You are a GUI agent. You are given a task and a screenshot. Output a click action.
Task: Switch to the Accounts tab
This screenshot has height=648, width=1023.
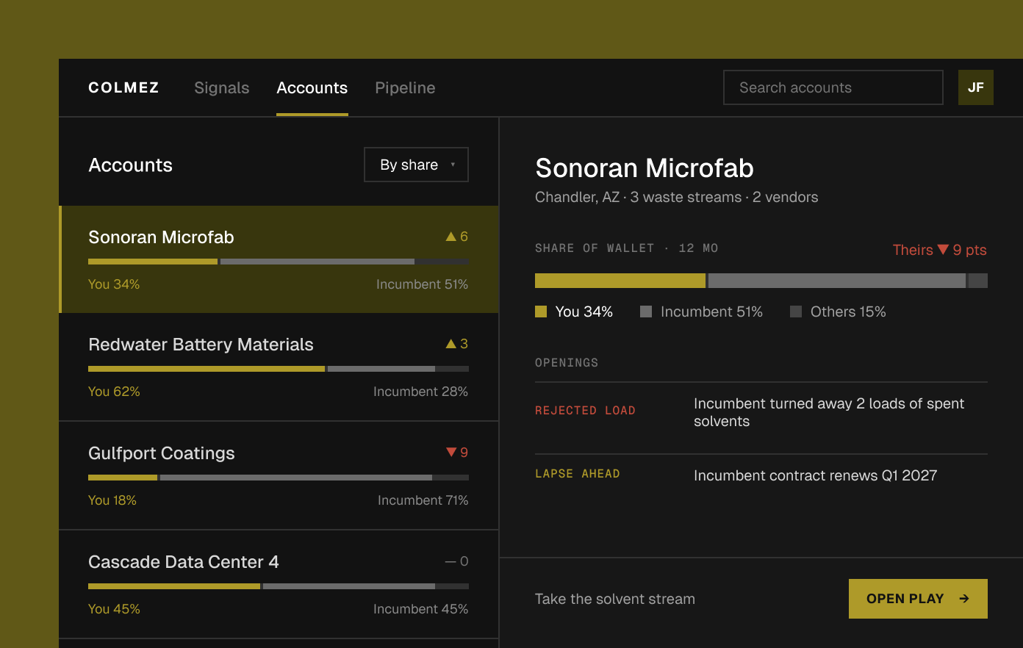coord(312,87)
